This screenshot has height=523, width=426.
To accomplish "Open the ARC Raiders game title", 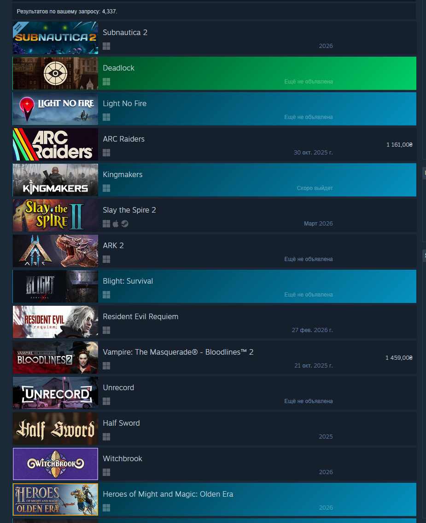I will point(123,139).
